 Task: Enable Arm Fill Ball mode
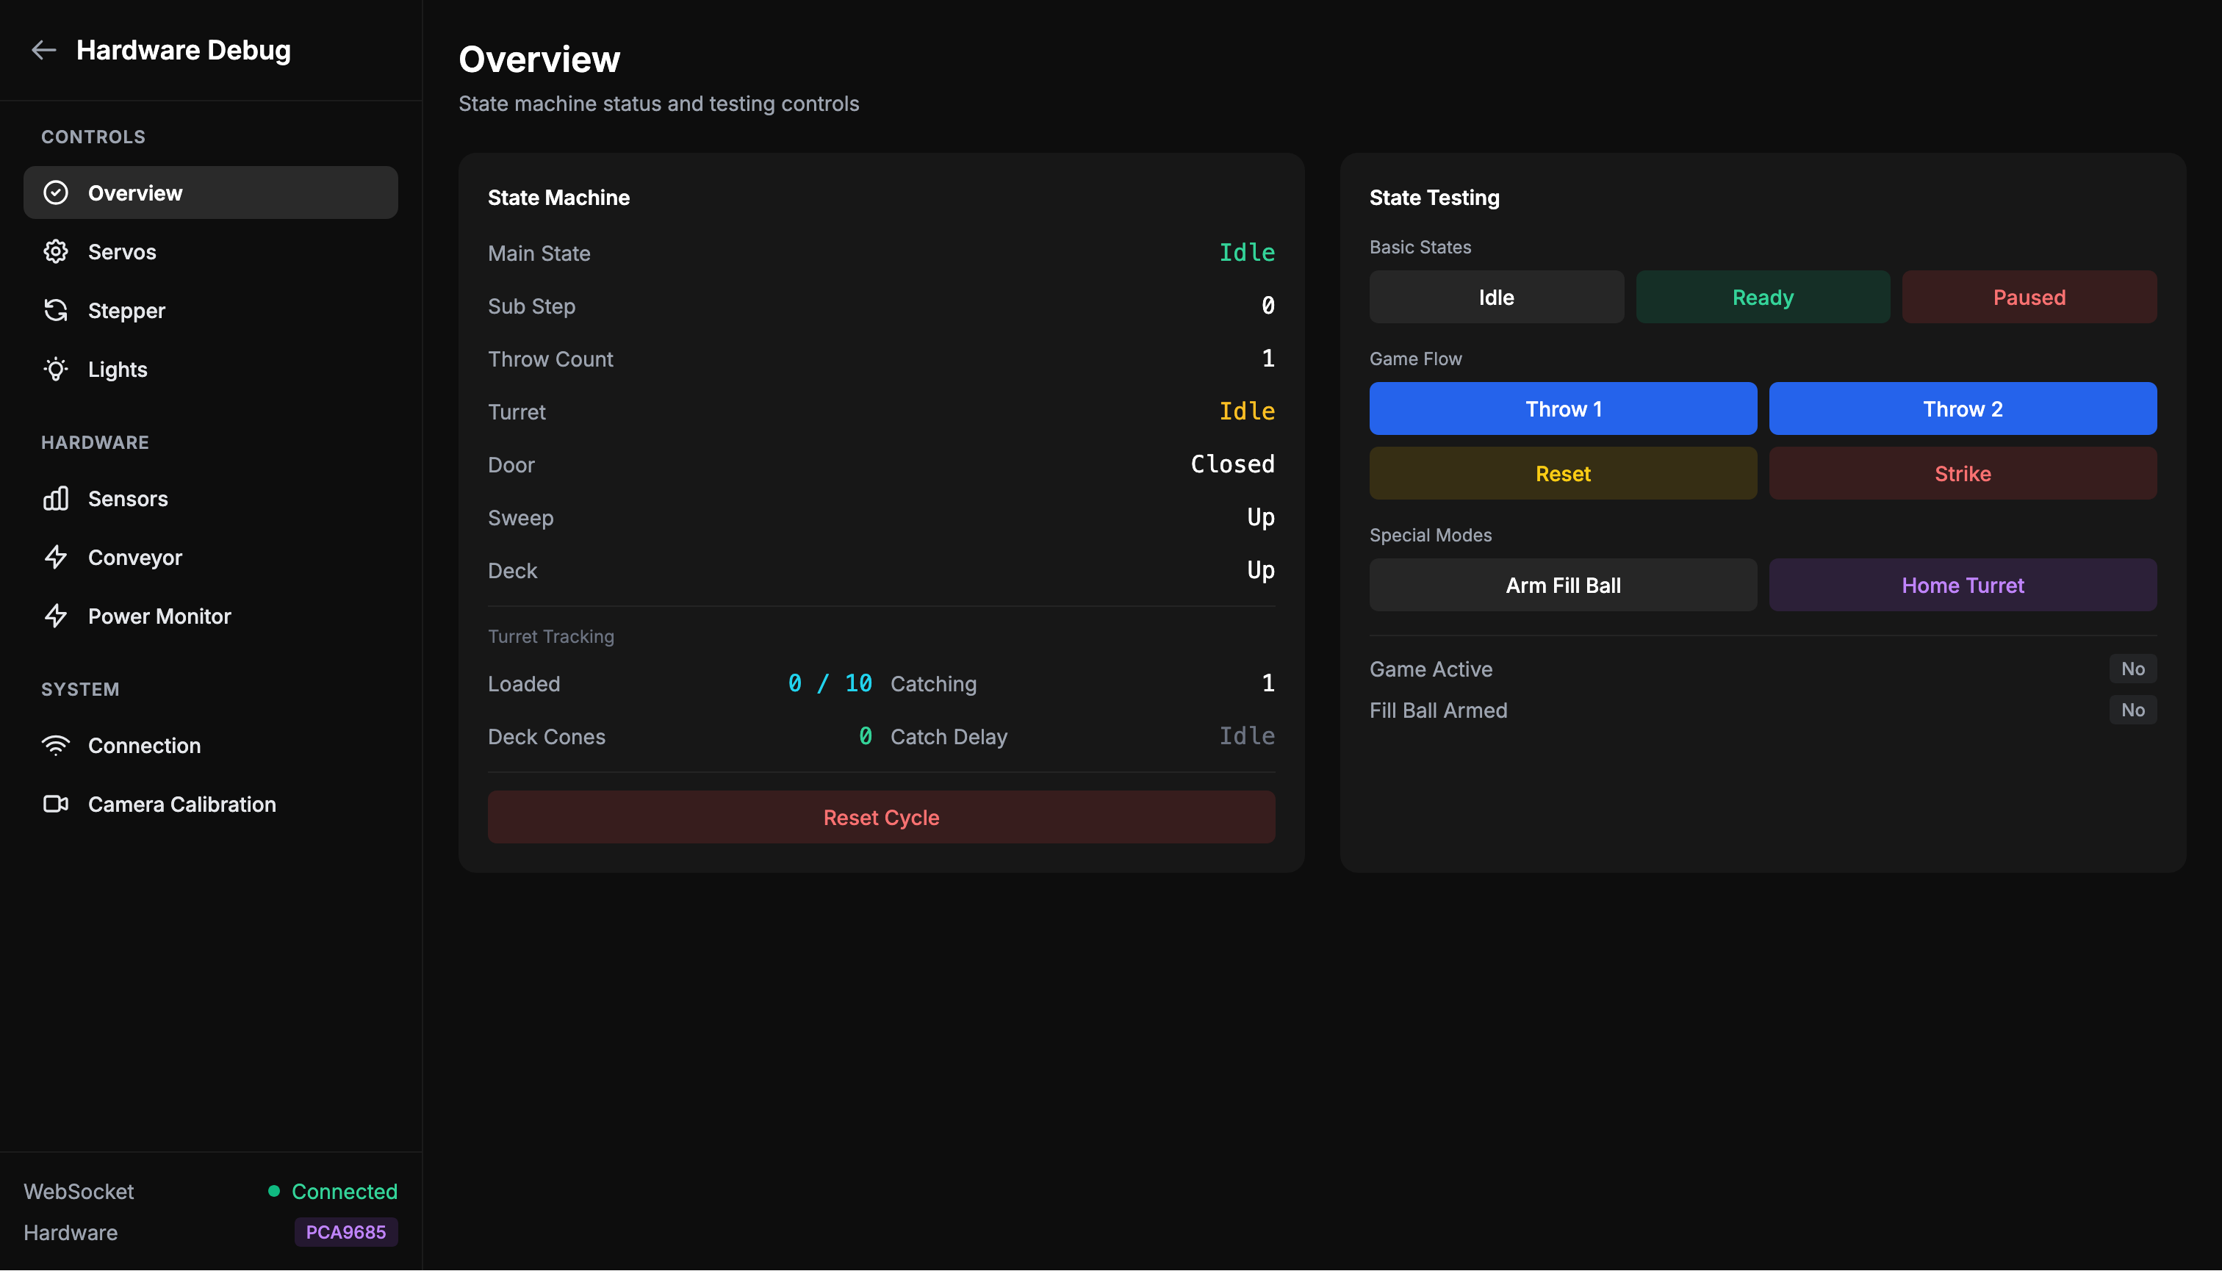[1562, 585]
